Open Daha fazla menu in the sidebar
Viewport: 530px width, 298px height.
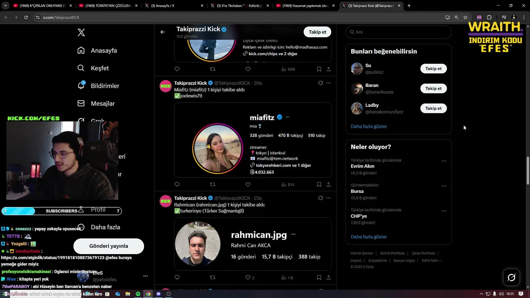(x=99, y=227)
